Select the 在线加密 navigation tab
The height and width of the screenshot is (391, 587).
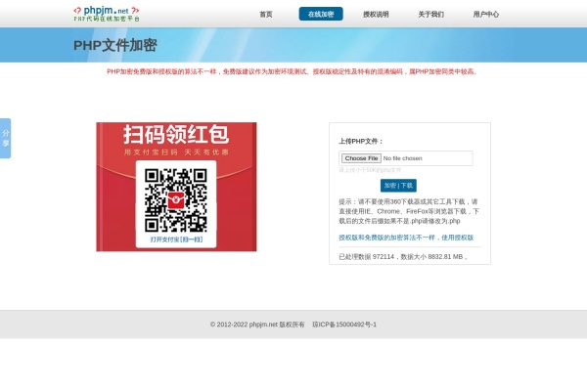(x=321, y=15)
